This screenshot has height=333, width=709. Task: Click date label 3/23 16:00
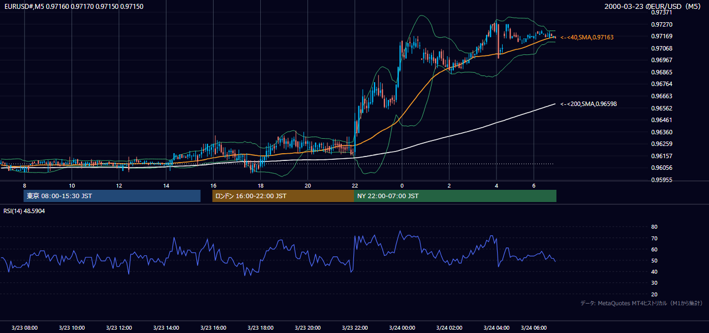tap(214, 328)
